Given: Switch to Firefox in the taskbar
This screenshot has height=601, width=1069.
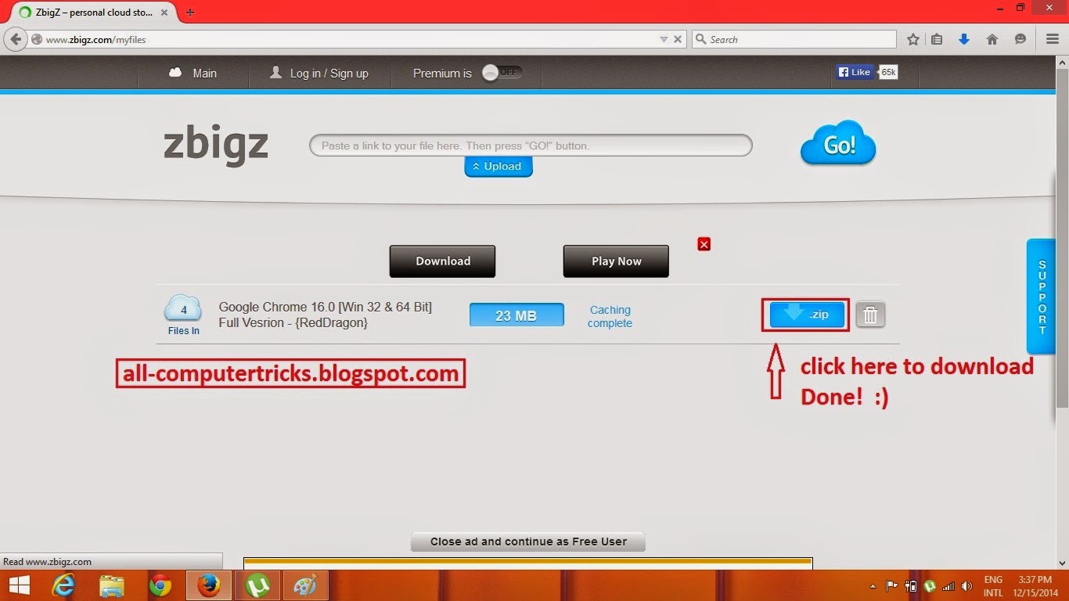Looking at the screenshot, I should click(x=209, y=585).
